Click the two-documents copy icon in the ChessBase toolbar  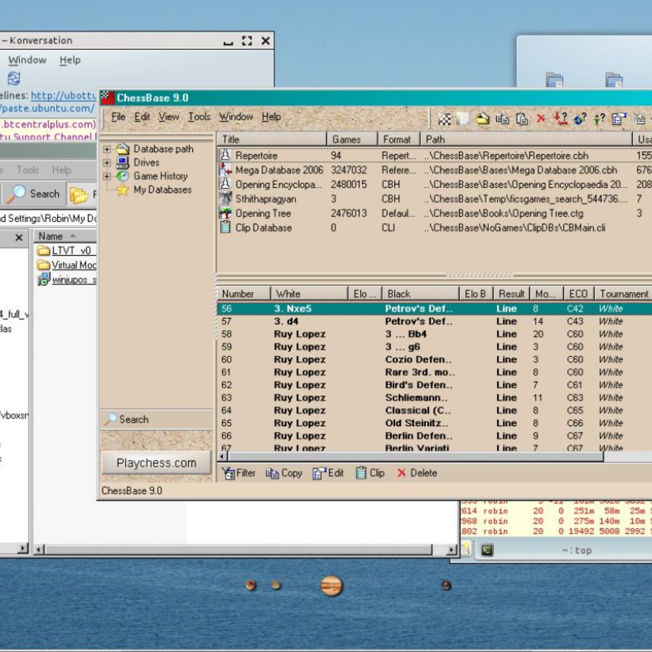(x=502, y=119)
